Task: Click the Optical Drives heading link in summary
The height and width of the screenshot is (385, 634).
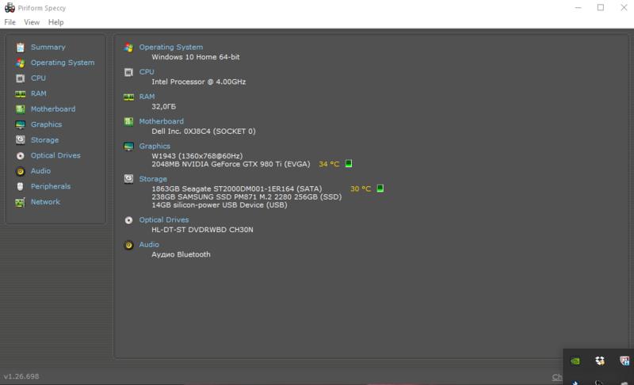Action: 164,219
